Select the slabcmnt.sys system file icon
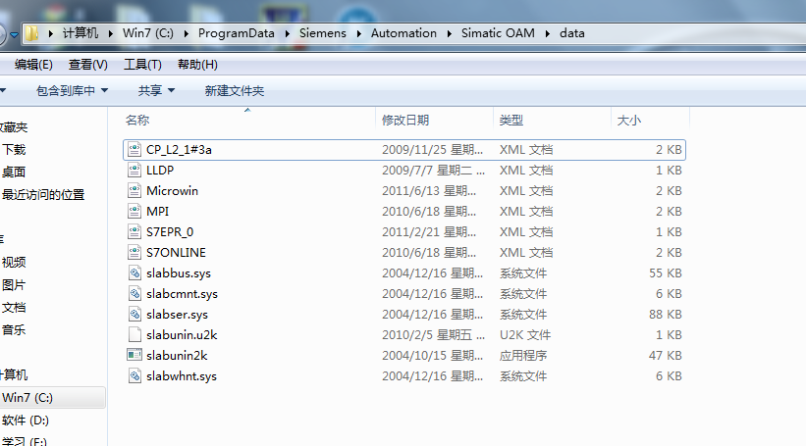 (x=134, y=293)
